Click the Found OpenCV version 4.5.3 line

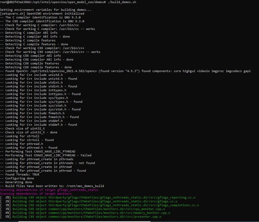(125, 71)
